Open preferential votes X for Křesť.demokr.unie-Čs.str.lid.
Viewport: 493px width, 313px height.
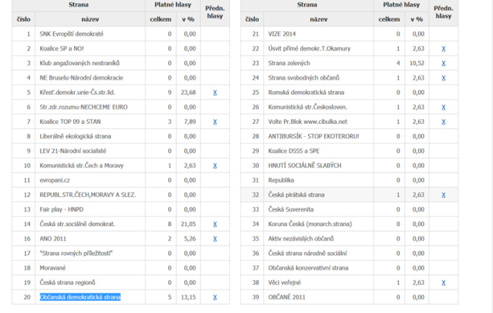coord(215,93)
